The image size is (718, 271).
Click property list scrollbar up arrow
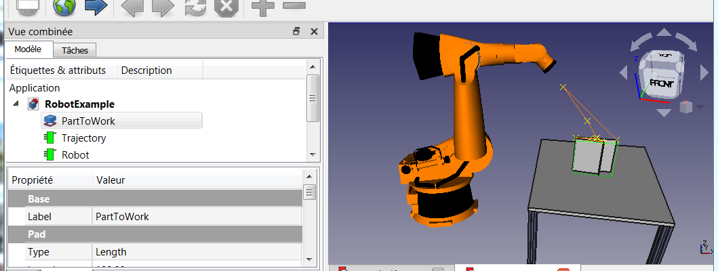pyautogui.click(x=310, y=176)
